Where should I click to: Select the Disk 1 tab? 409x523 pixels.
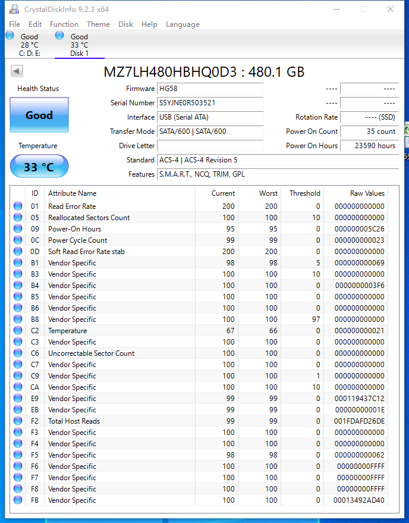[x=79, y=45]
